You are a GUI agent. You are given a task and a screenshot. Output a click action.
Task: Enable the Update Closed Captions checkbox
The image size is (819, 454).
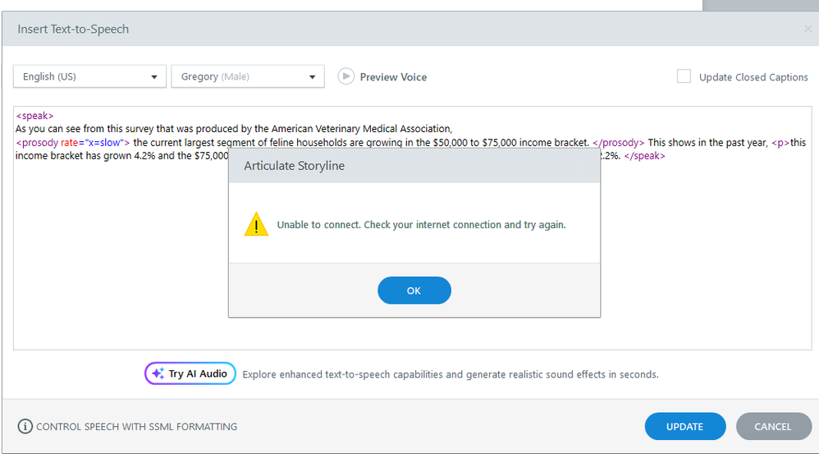click(x=684, y=76)
